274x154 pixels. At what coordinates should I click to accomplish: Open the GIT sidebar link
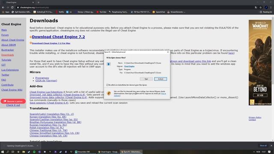(x=3, y=65)
